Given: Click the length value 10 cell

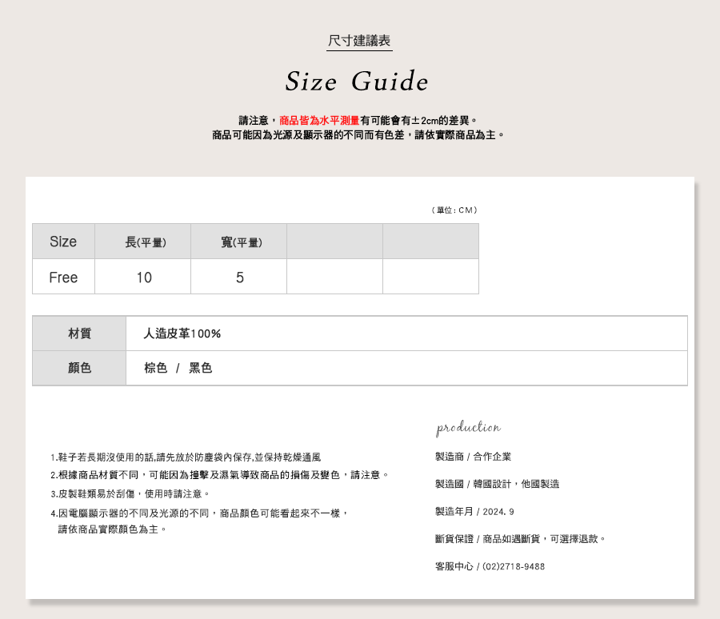Looking at the screenshot, I should click(144, 278).
